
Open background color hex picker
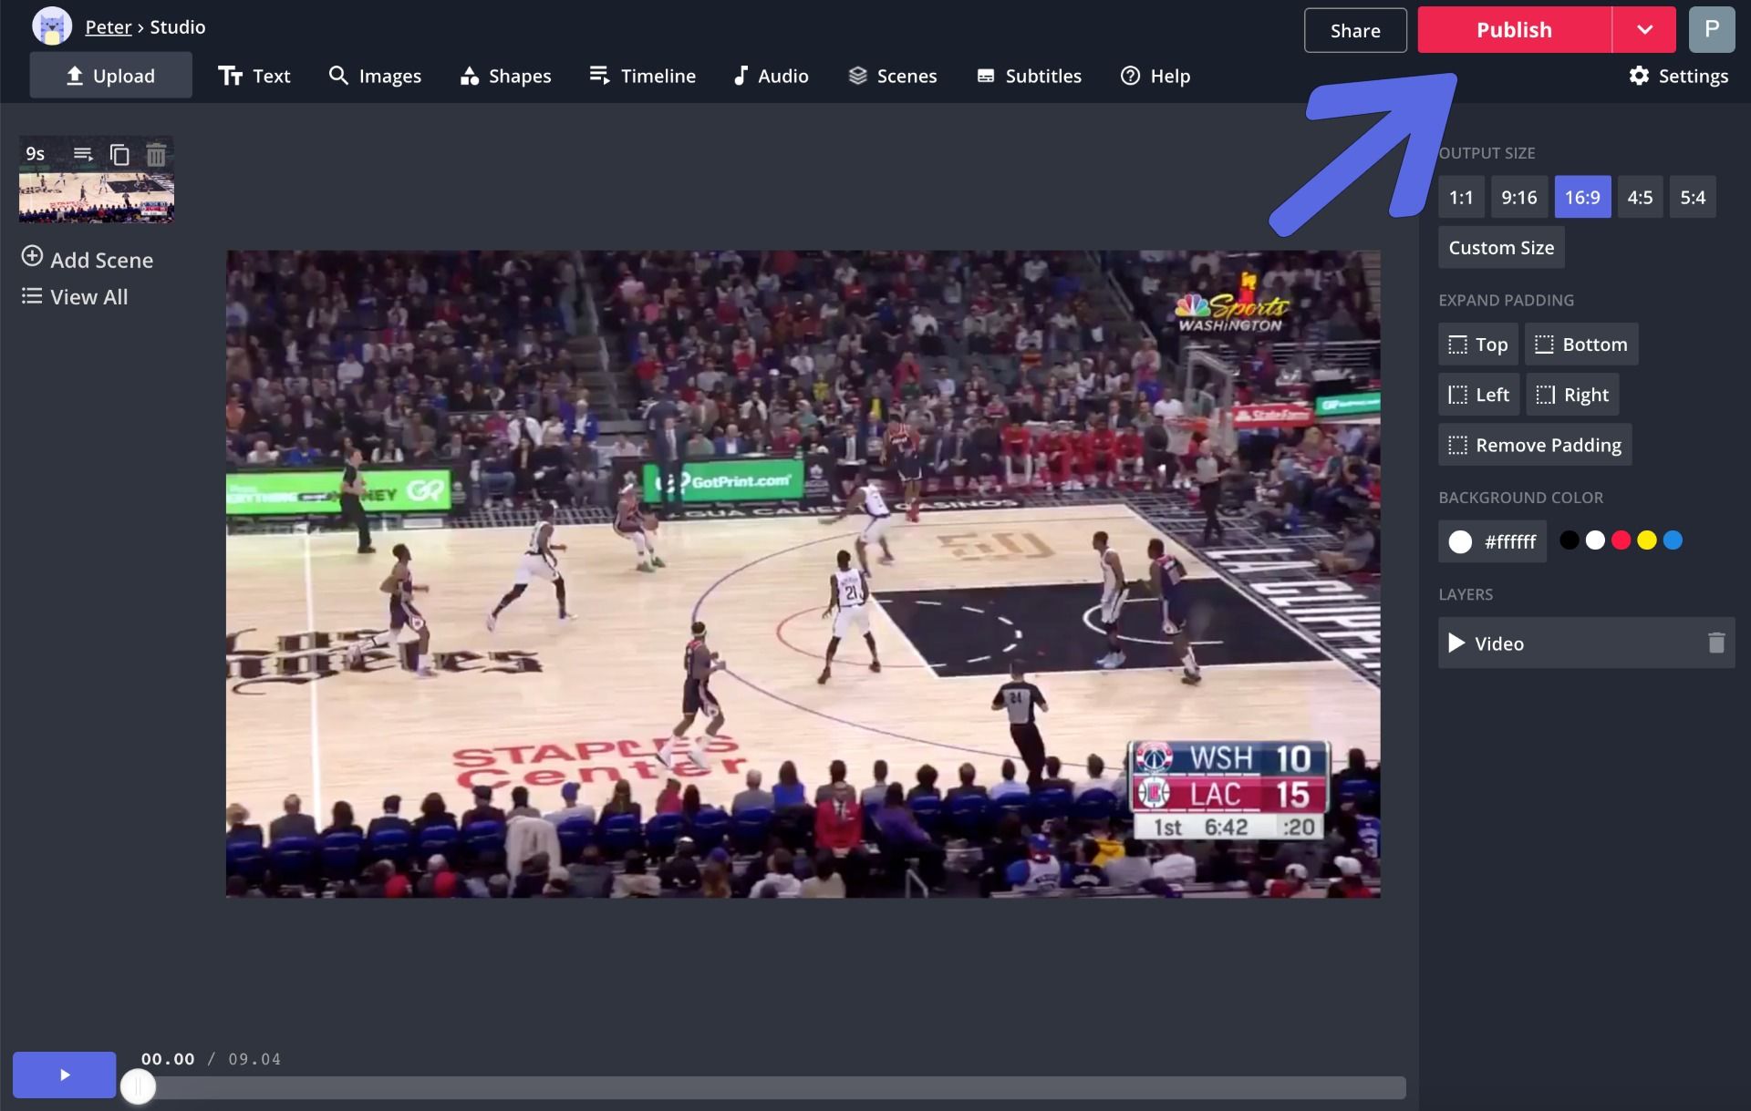click(1492, 541)
